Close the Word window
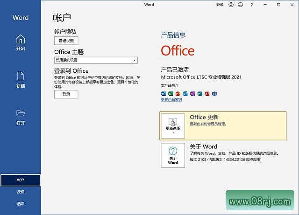The image size is (299, 215). pyautogui.click(x=292, y=5)
